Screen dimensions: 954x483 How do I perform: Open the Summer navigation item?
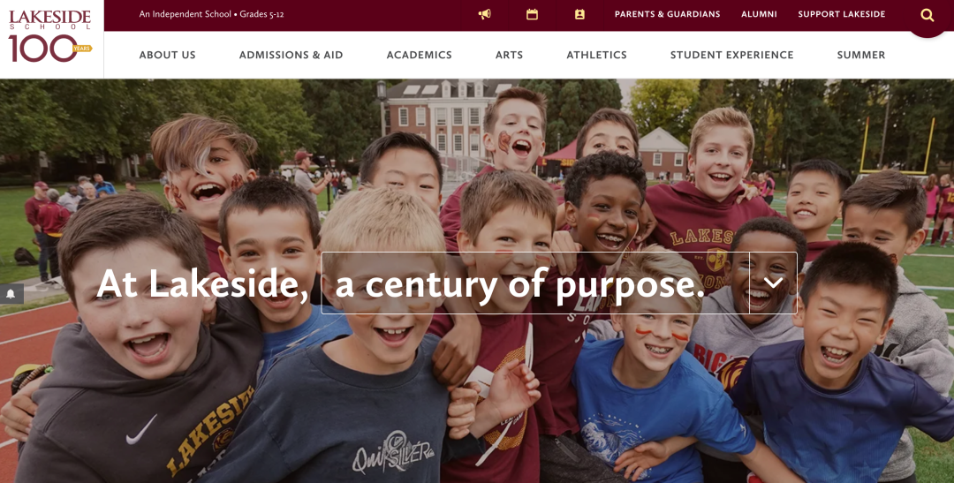[x=861, y=55]
